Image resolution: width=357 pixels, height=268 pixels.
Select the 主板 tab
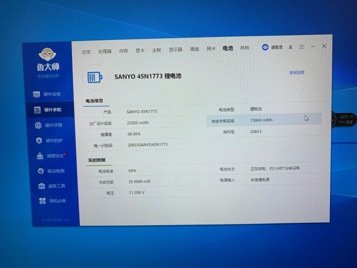coord(157,50)
